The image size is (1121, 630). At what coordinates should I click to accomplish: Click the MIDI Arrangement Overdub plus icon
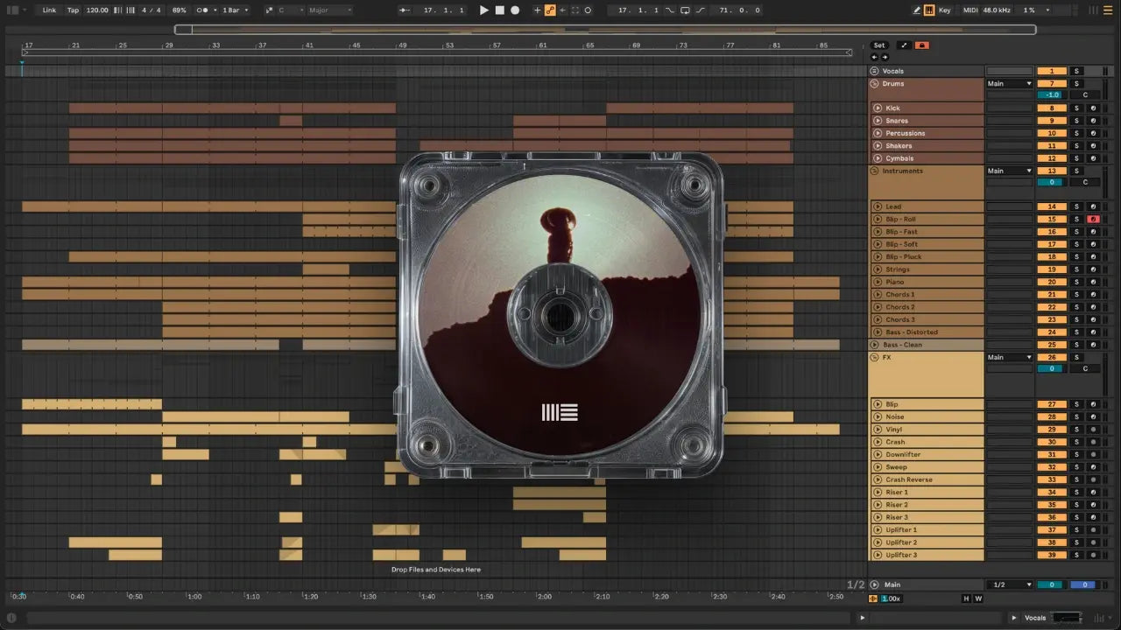click(x=538, y=10)
